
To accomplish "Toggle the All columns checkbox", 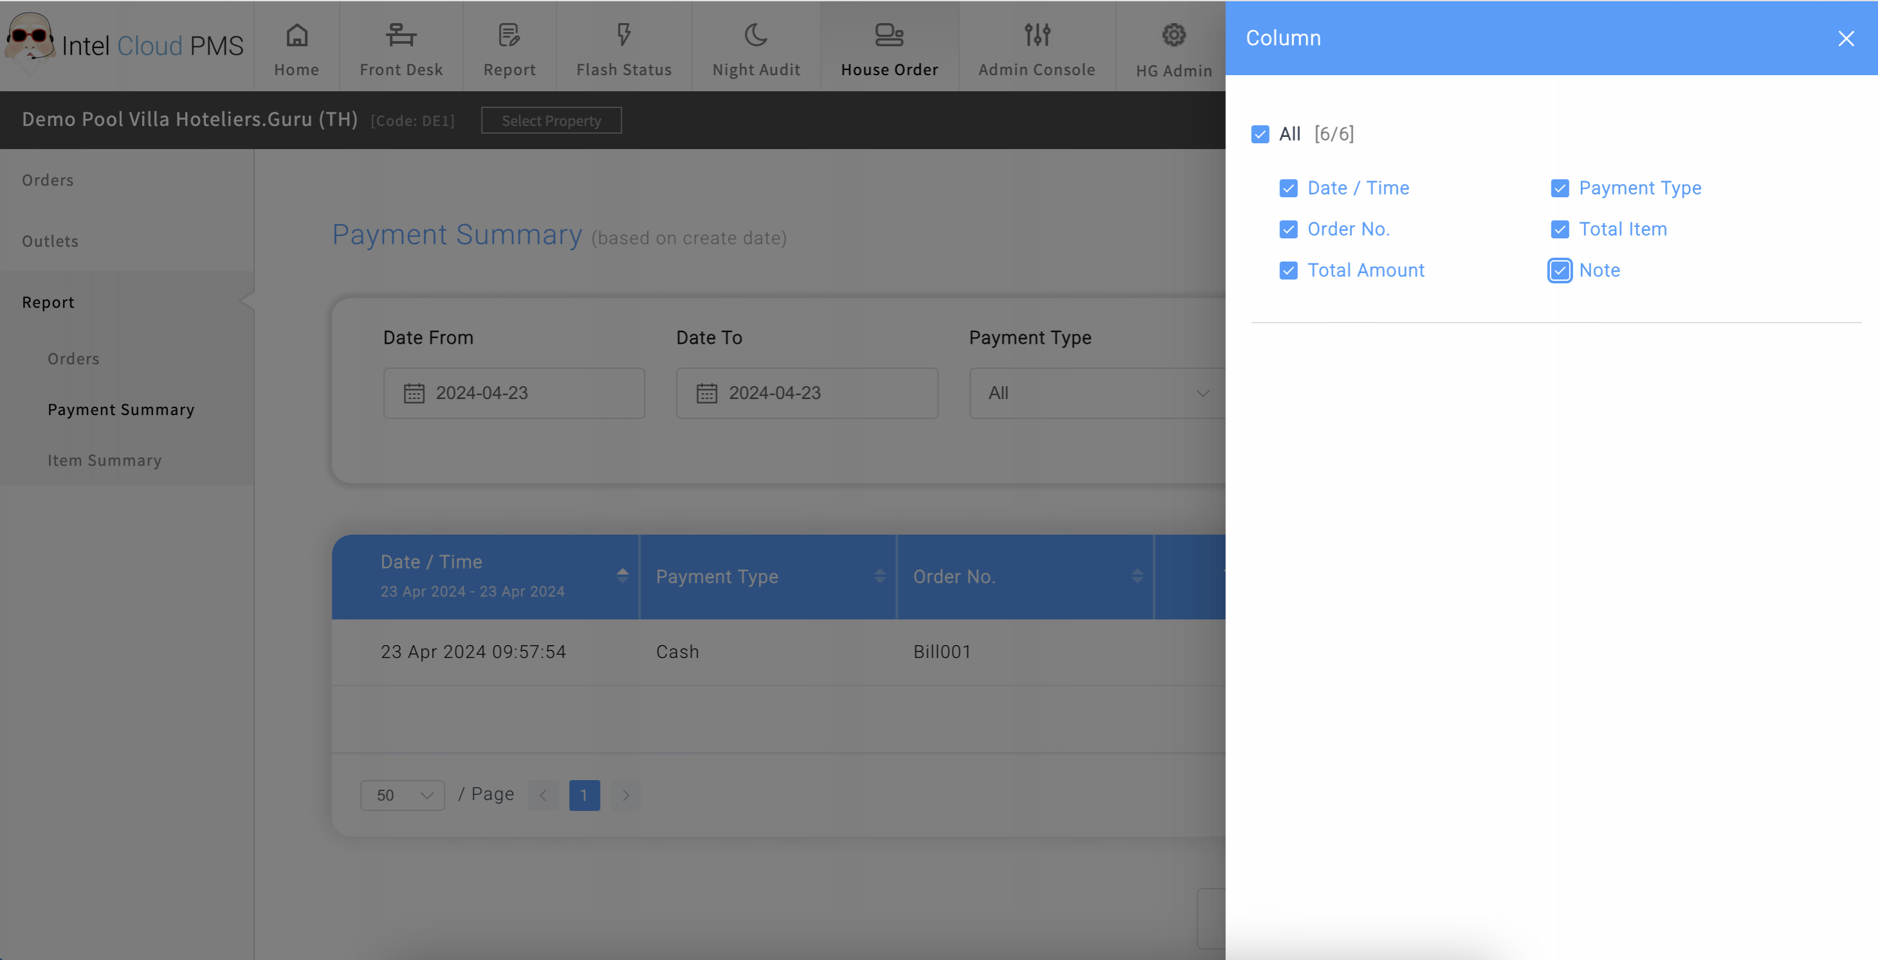I will (x=1260, y=134).
